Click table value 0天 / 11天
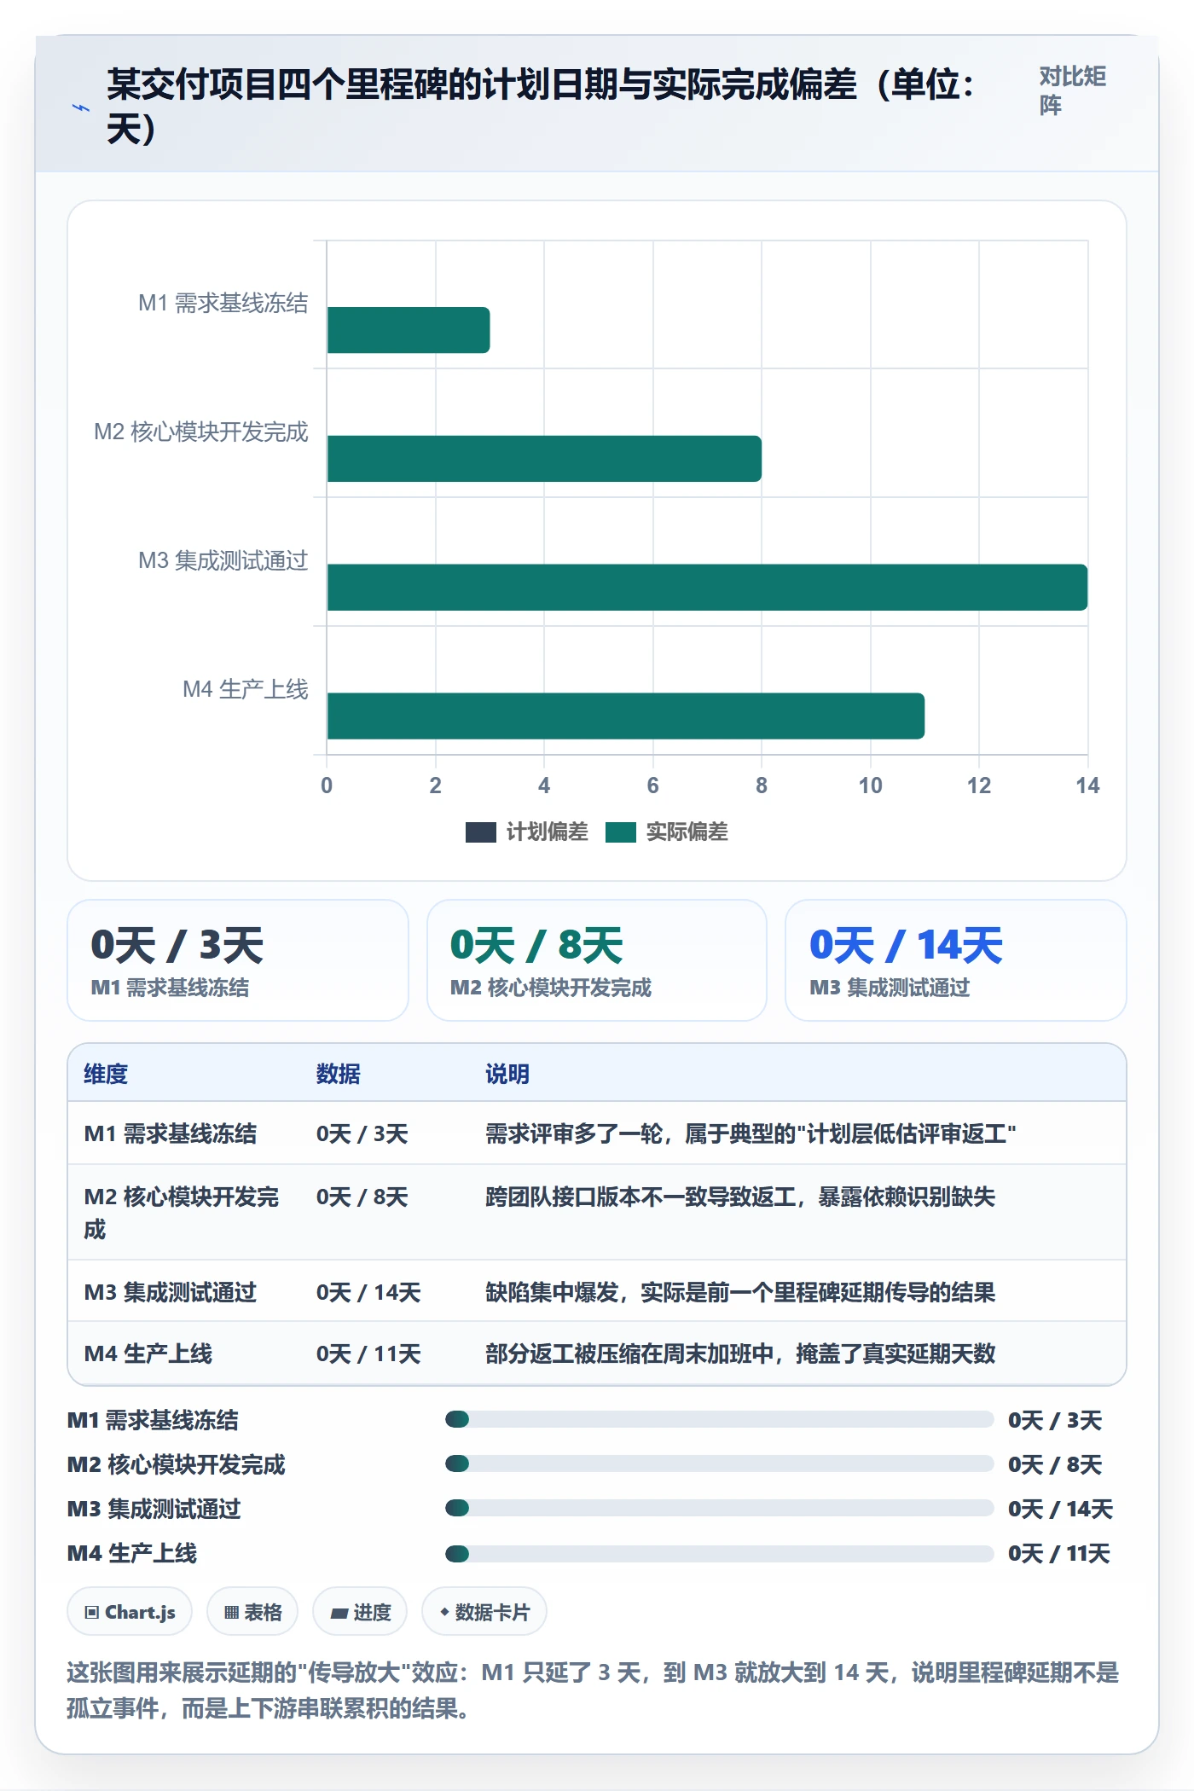The height and width of the screenshot is (1791, 1194). point(368,1353)
